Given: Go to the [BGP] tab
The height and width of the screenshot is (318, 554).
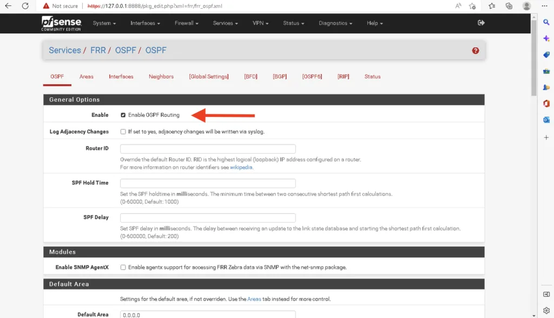Looking at the screenshot, I should click(280, 77).
